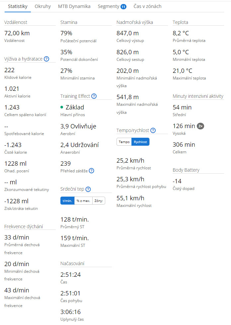Select the Rychlost toggle option
This screenshot has height=325, width=231.
[x=140, y=142]
